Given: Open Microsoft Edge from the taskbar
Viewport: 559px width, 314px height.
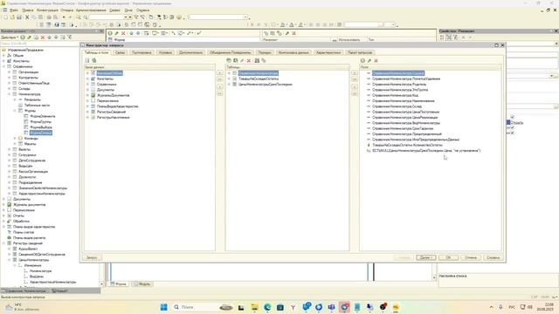Looking at the screenshot, I should [x=267, y=307].
